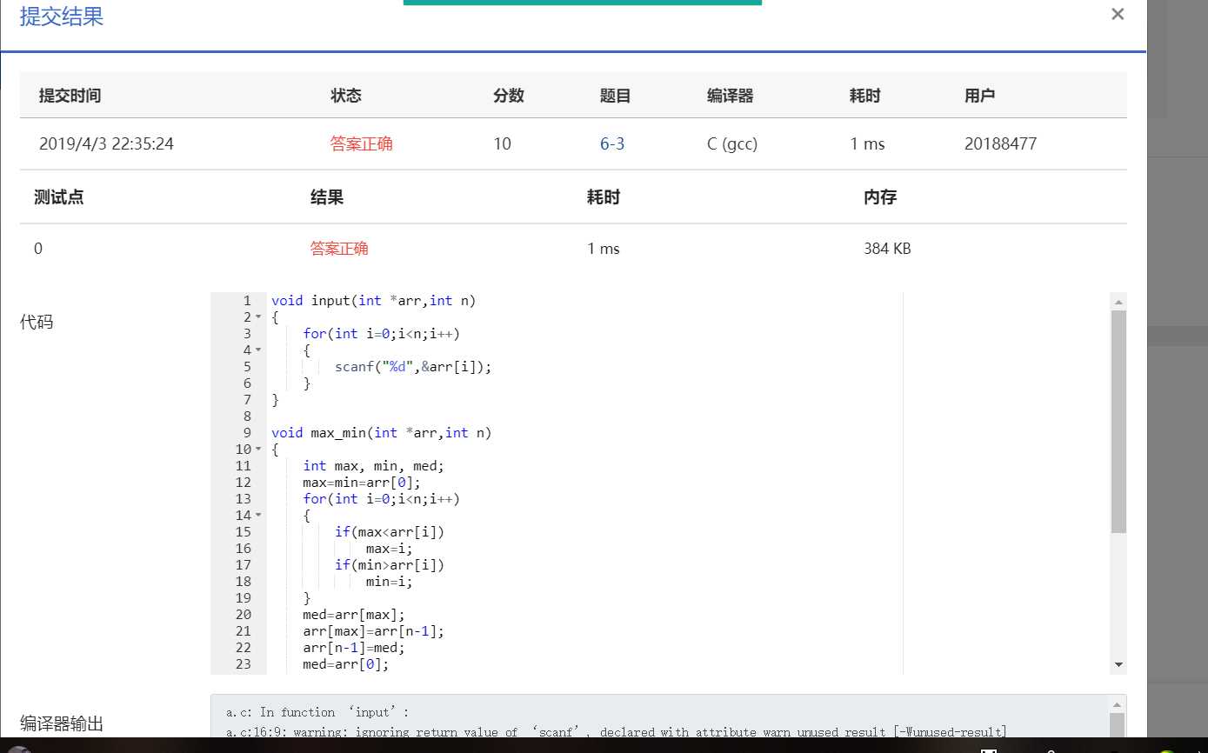Click code line void max_min(int *arr,int n)
The width and height of the screenshot is (1208, 753).
tap(382, 433)
